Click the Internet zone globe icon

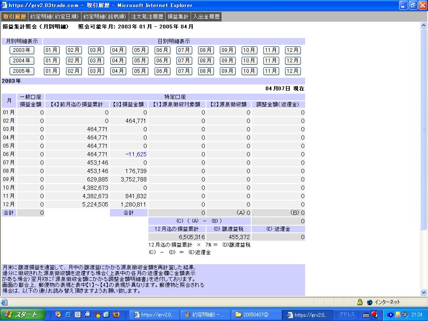pos(369,302)
